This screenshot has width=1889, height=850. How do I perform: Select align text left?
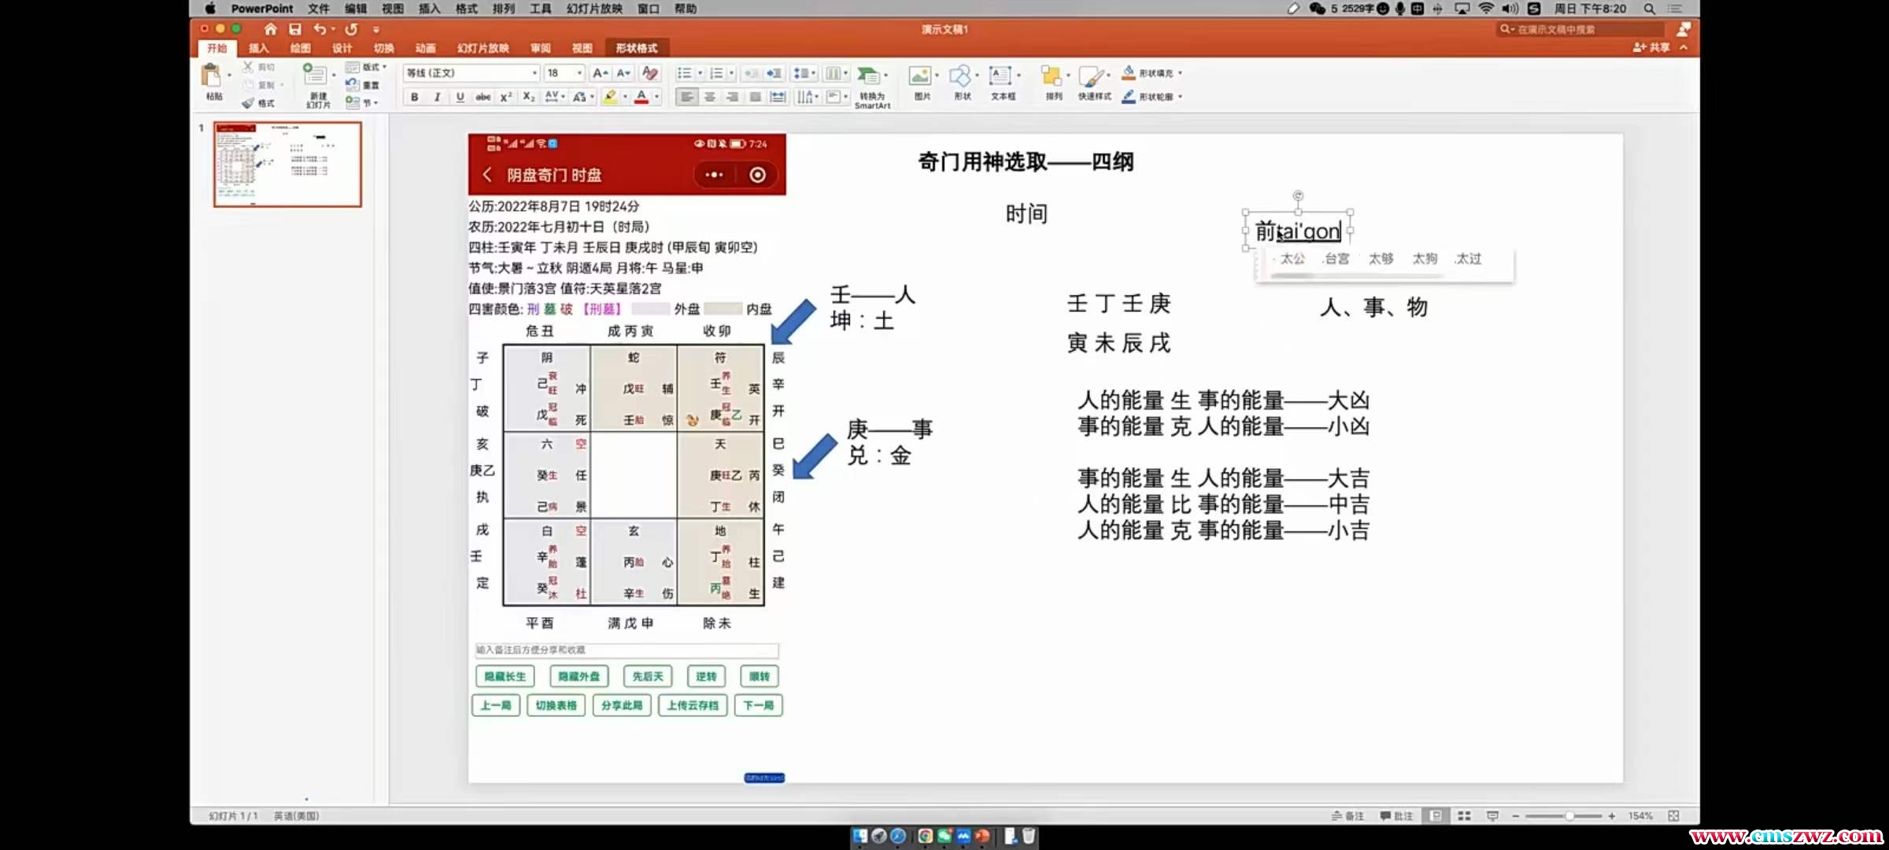pyautogui.click(x=687, y=97)
